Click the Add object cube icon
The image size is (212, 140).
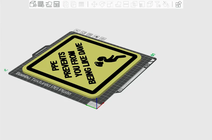(33, 4)
